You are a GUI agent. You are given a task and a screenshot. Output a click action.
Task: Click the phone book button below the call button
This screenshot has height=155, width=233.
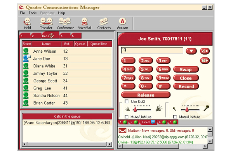(x=205, y=60)
